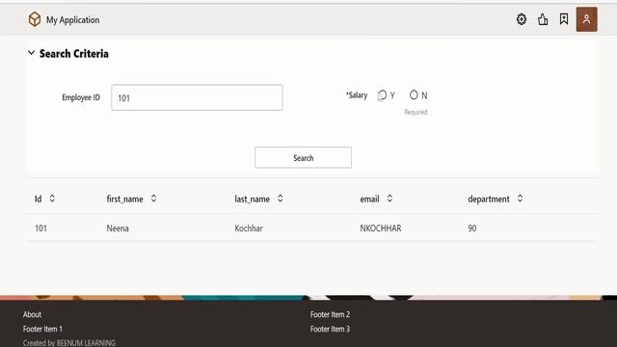
Task: Focus the Employee ID input field
Action: coord(197,97)
